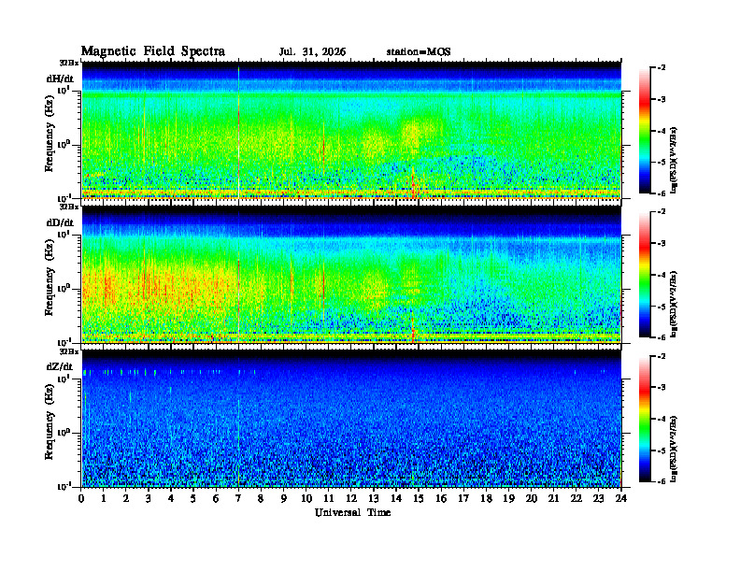
Task: Click the hour 24 tick label on time axis
Action: coord(621,499)
